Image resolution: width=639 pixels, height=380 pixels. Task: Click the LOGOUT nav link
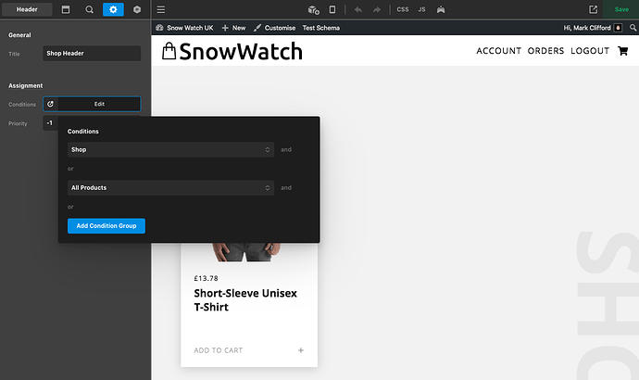(x=590, y=51)
